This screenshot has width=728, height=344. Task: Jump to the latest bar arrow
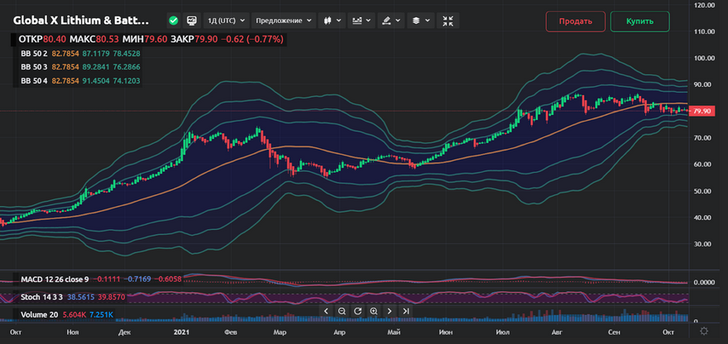tap(406, 311)
